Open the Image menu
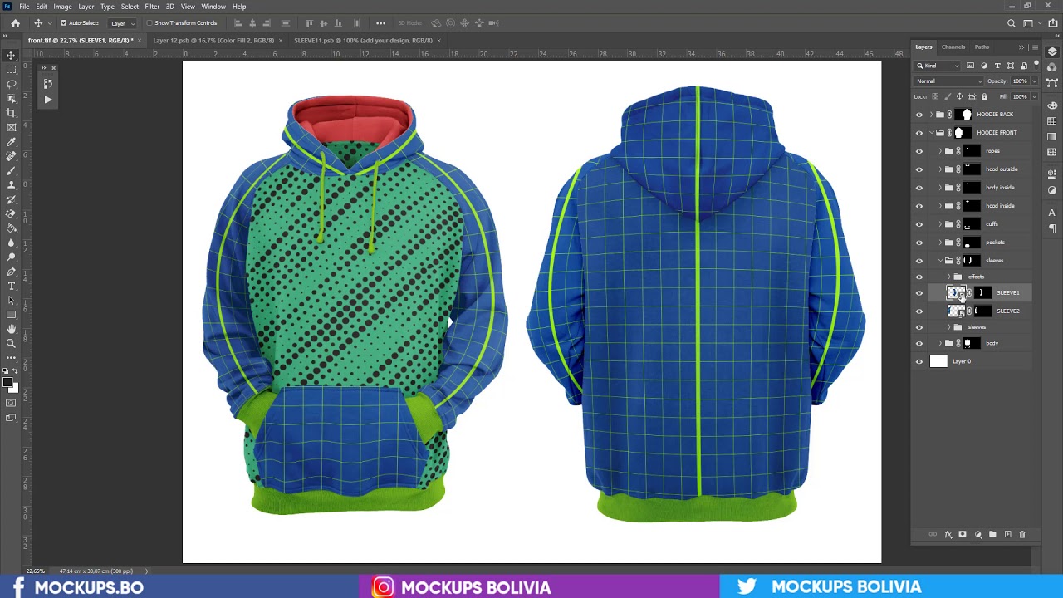Viewport: 1063px width, 598px height. click(63, 7)
